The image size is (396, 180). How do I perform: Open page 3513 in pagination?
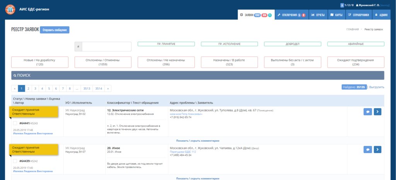87,88
